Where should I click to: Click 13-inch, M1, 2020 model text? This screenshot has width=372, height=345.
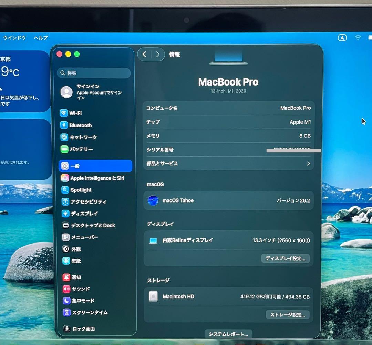(228, 91)
